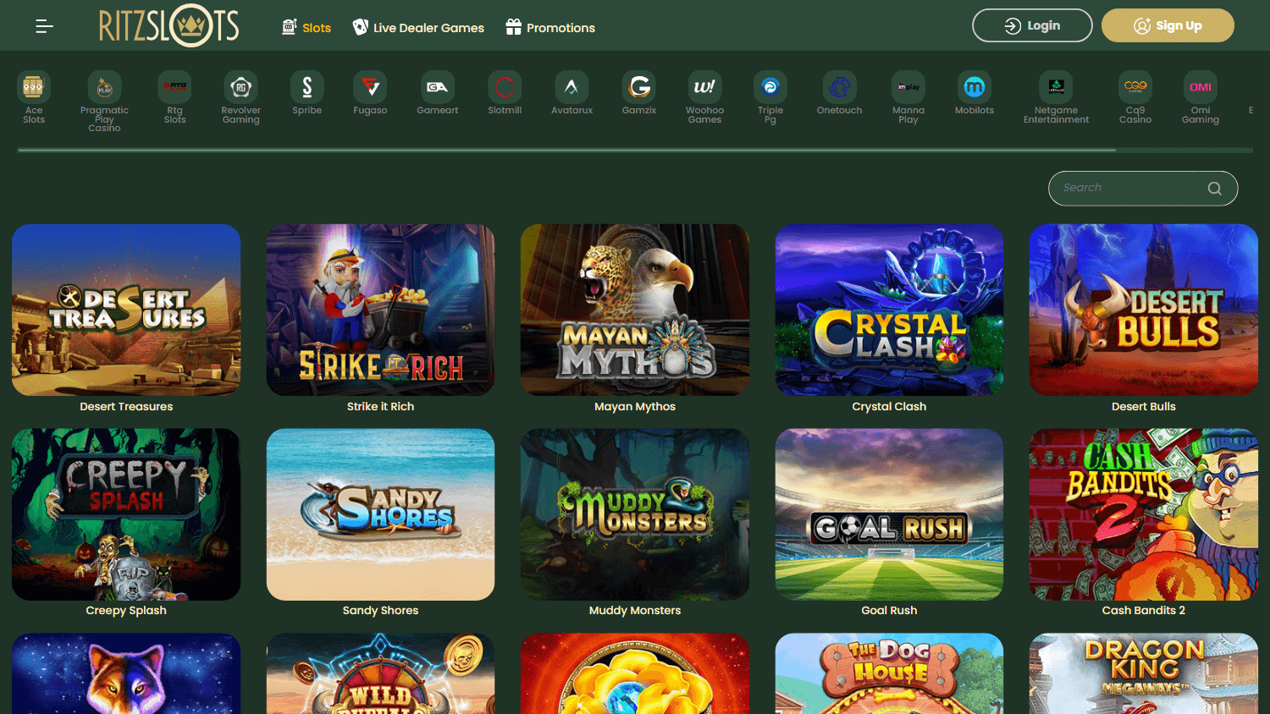This screenshot has height=714, width=1270.
Task: Open the Cash Bandits 2 game thumbnail
Action: coord(1144,514)
